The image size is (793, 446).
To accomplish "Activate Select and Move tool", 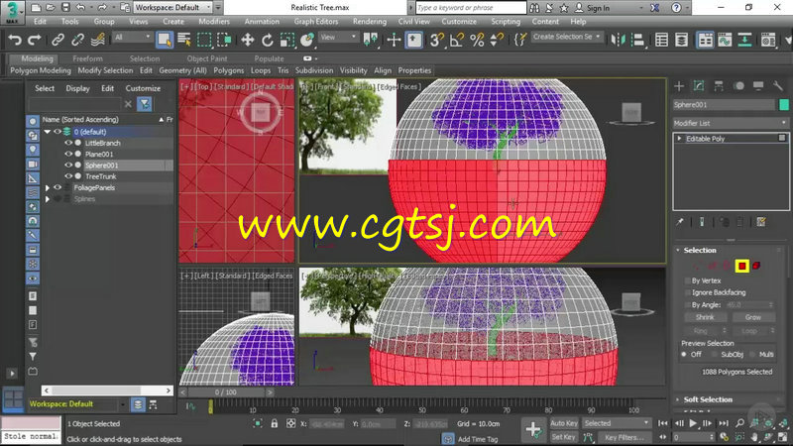I will pyautogui.click(x=247, y=40).
